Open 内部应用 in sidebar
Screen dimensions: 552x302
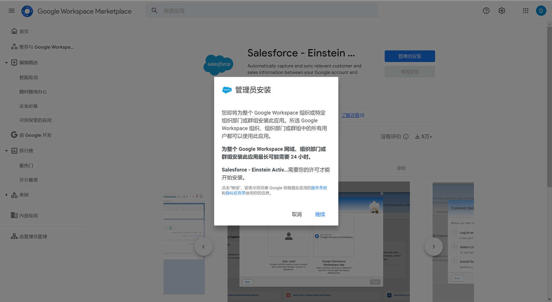click(x=29, y=216)
